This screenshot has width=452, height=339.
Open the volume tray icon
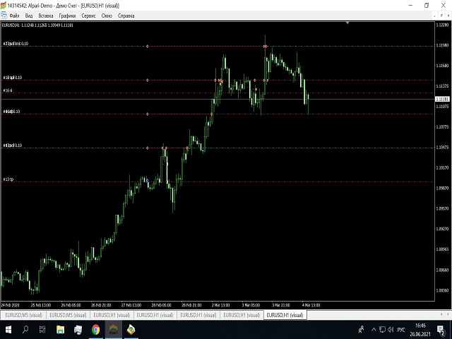[391, 330]
